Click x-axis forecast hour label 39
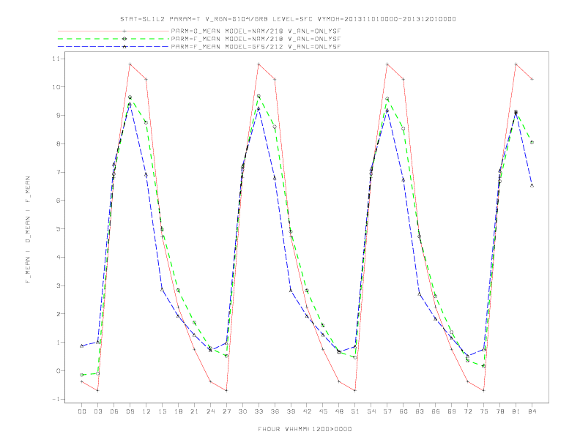580x448 pixels. pos(291,411)
